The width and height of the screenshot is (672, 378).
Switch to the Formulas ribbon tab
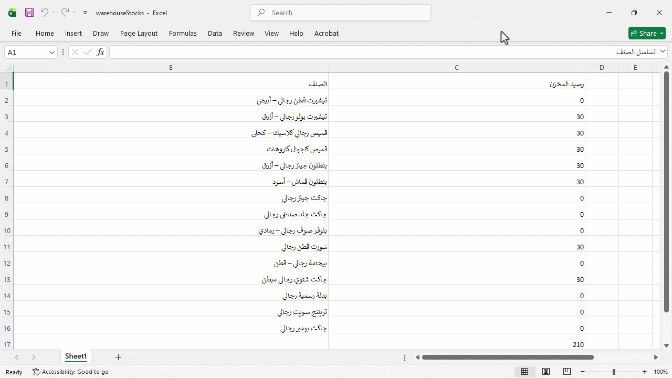(x=183, y=33)
